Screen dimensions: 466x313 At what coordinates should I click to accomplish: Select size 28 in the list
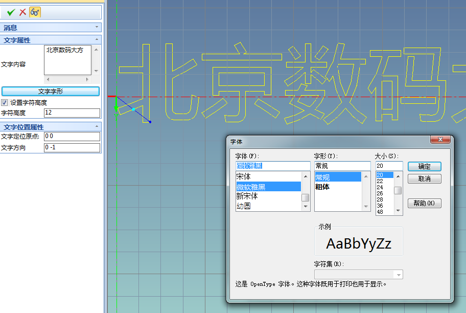click(385, 199)
